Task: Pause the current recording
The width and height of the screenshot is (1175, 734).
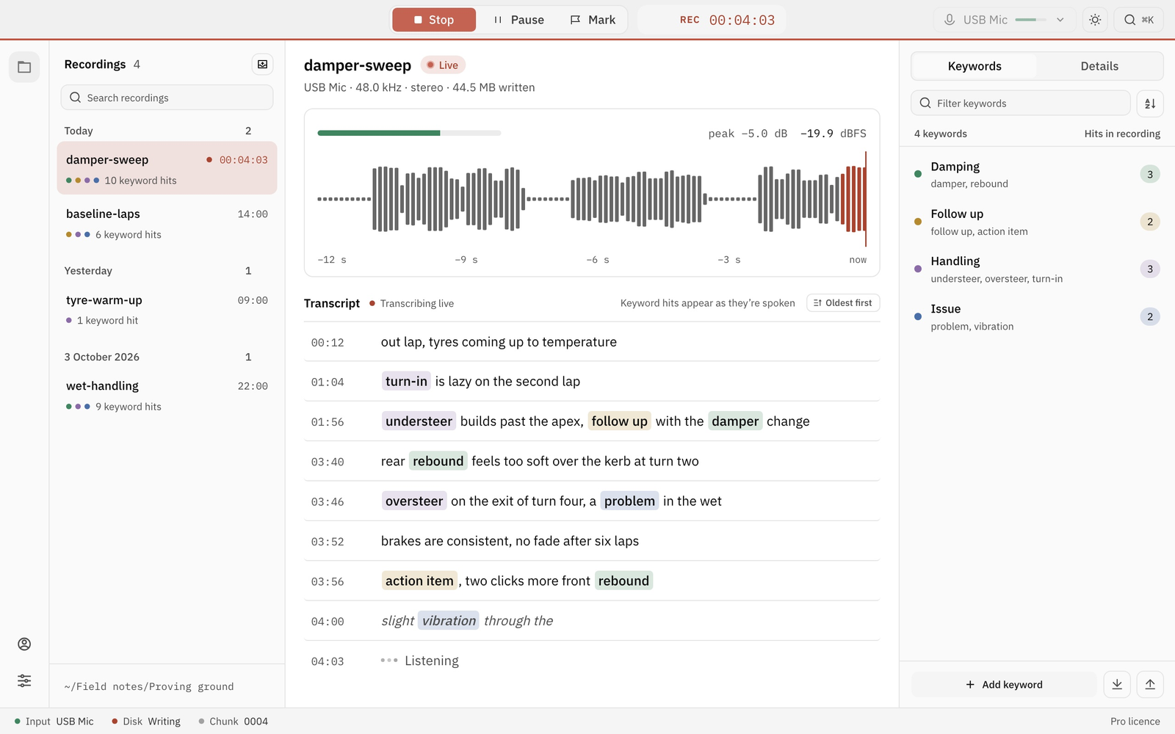Action: (519, 20)
